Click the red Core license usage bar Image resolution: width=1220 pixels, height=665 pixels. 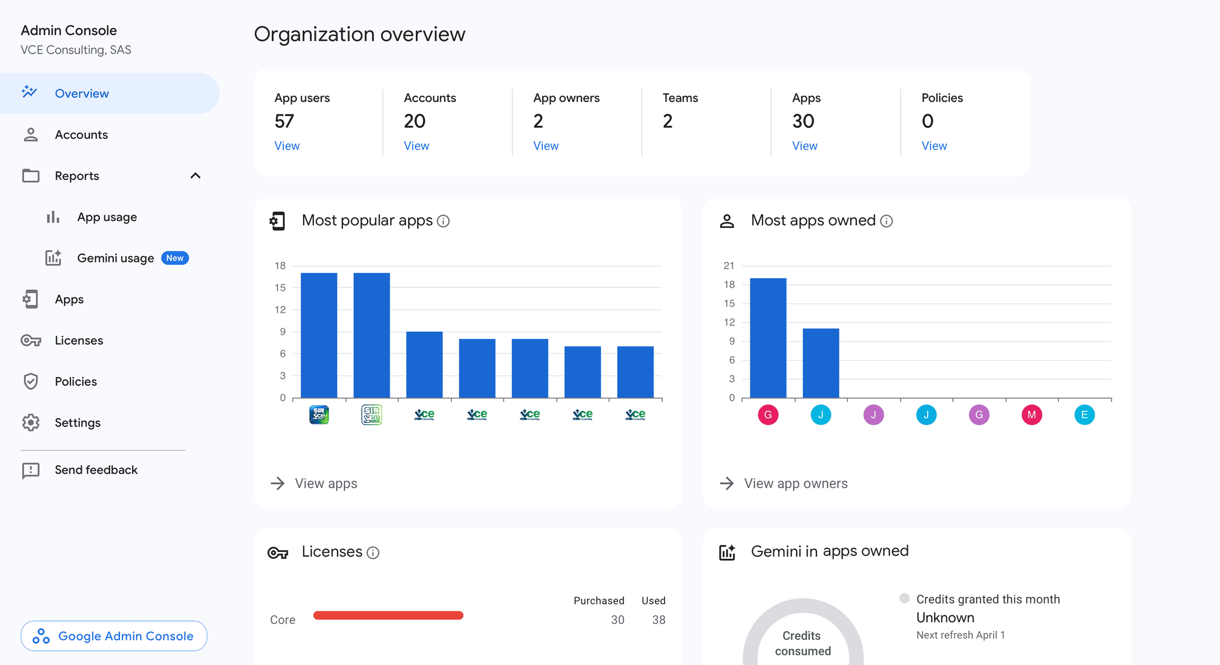tap(388, 615)
